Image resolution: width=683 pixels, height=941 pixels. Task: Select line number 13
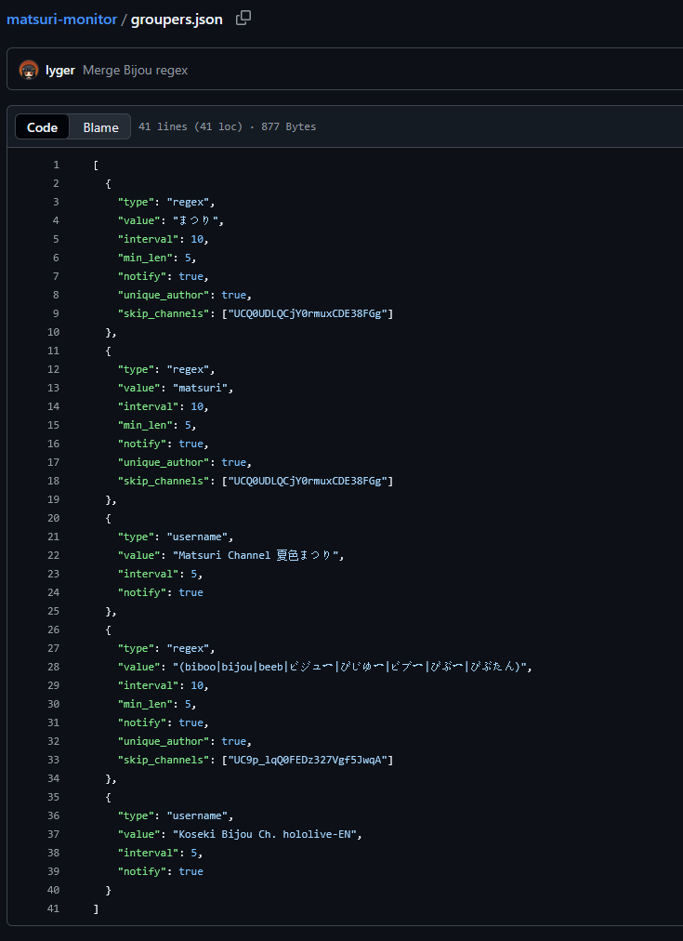coord(53,388)
